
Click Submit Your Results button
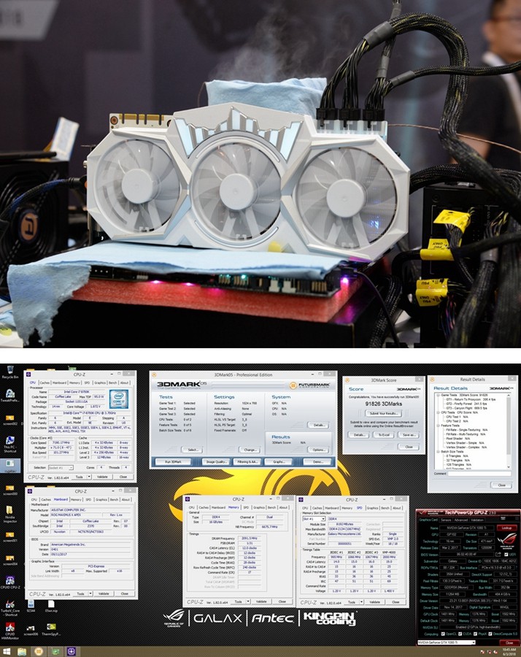(x=384, y=413)
